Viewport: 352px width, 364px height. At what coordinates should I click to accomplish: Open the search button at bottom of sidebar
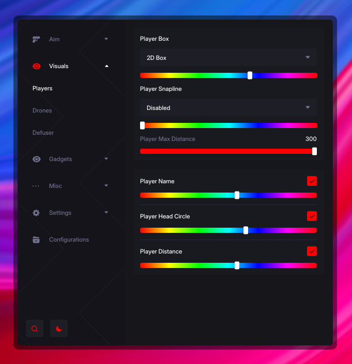35,328
